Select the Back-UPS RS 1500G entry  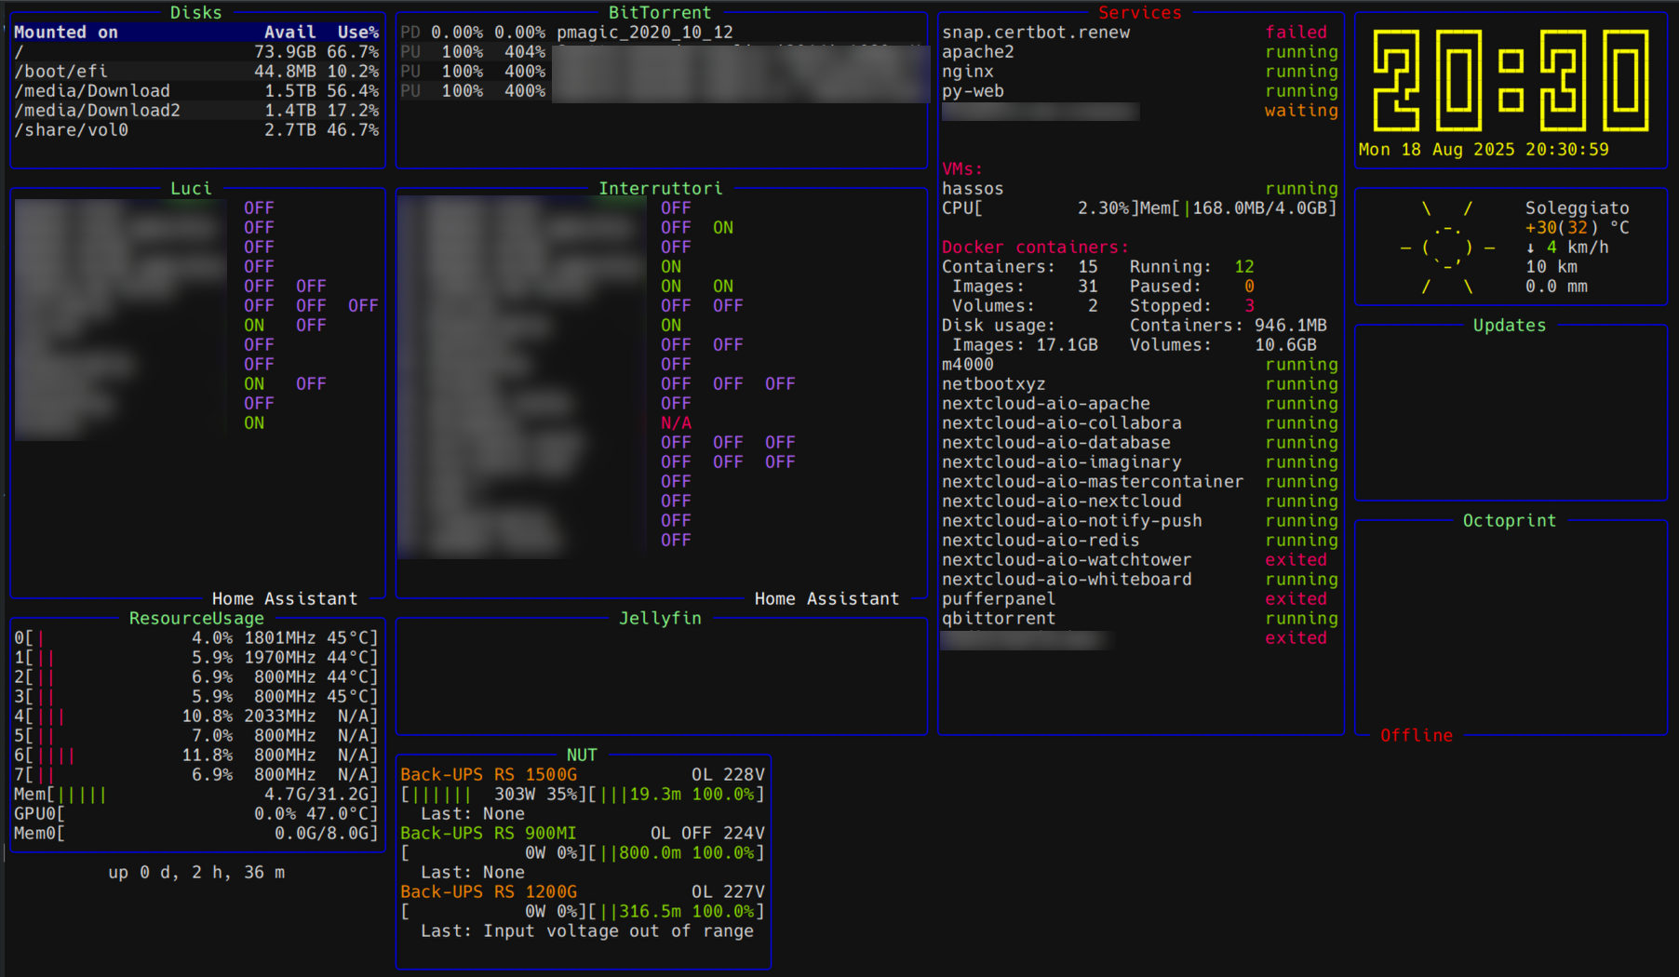click(489, 775)
